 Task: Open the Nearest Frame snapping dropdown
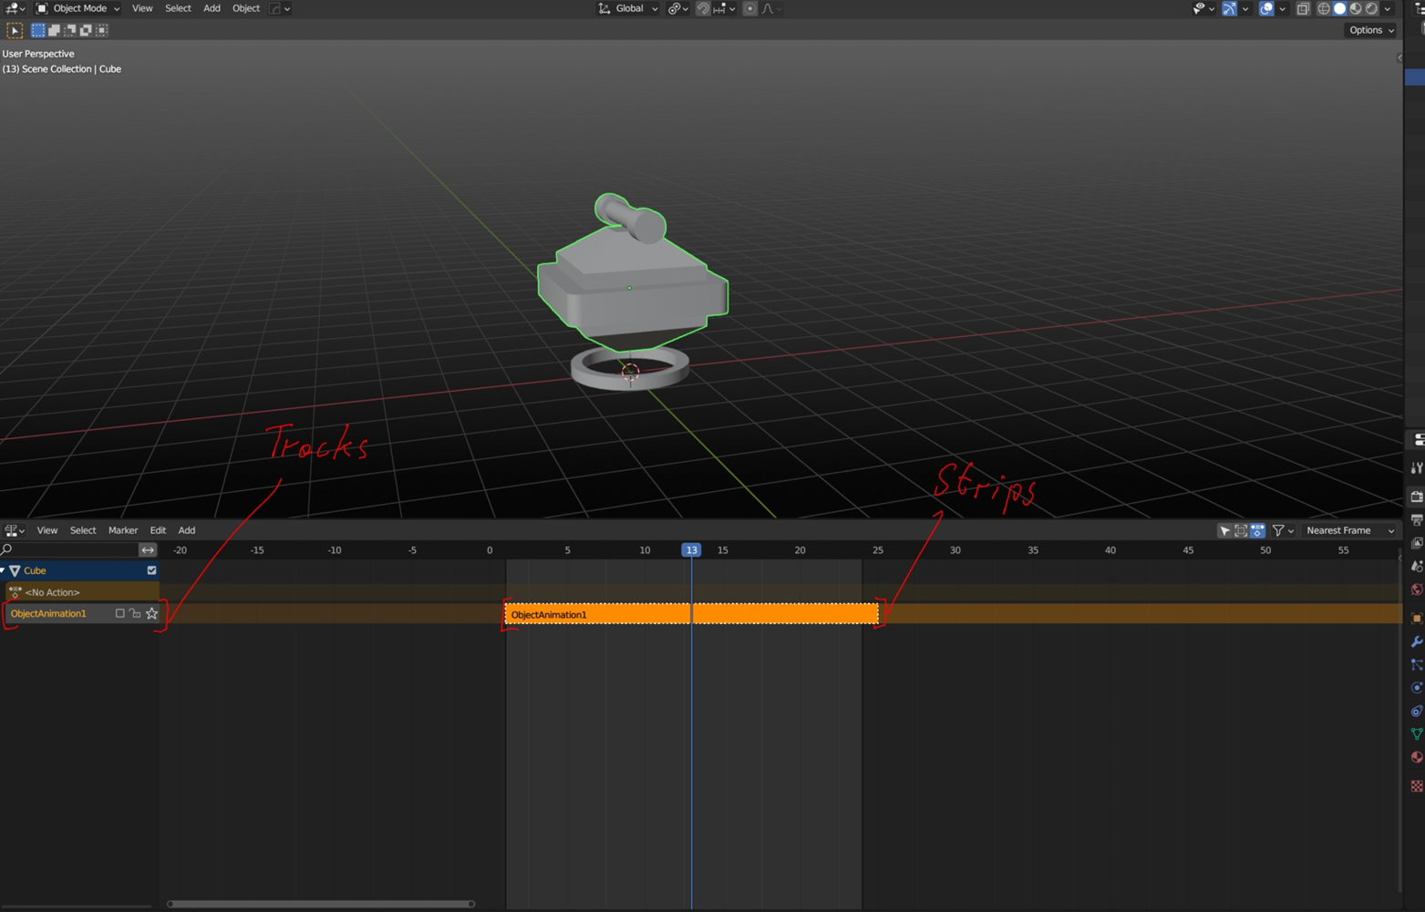1349,530
